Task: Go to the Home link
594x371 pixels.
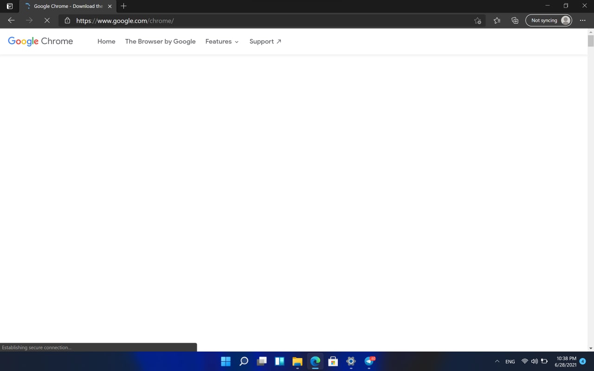Action: (x=106, y=41)
